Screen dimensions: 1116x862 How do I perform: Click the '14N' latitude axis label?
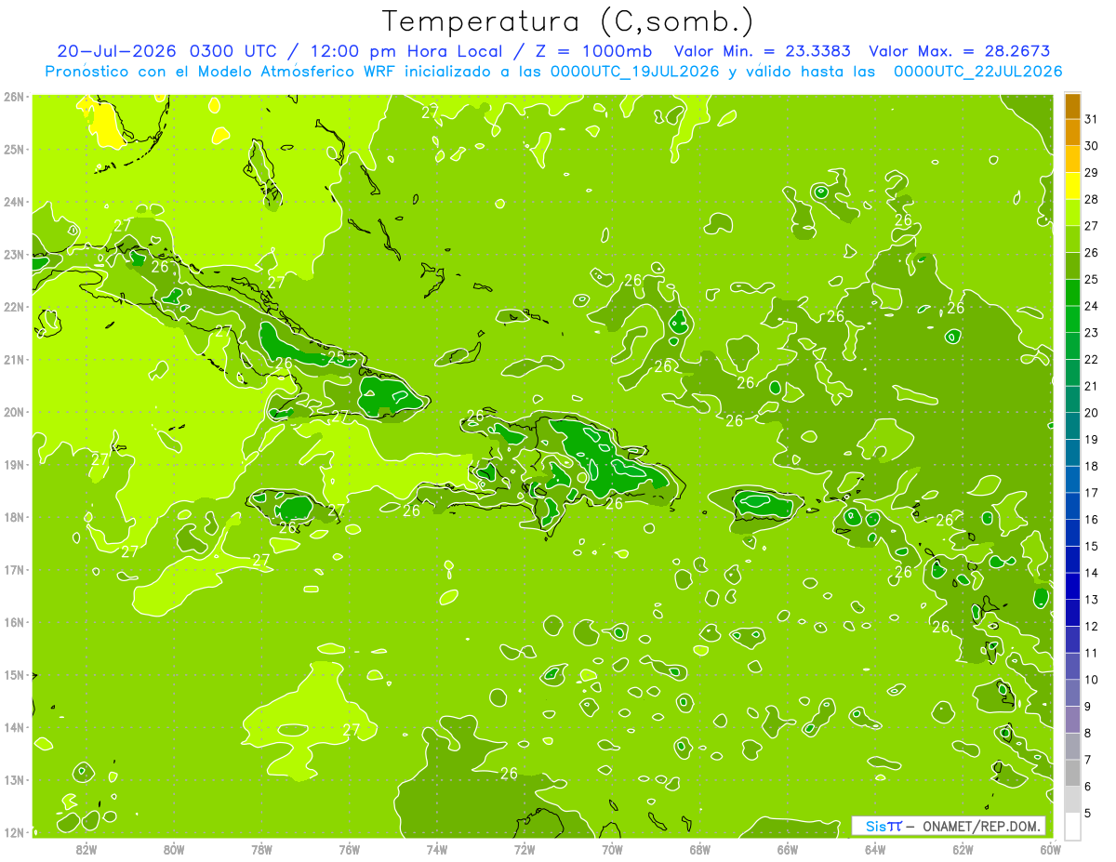pos(14,727)
